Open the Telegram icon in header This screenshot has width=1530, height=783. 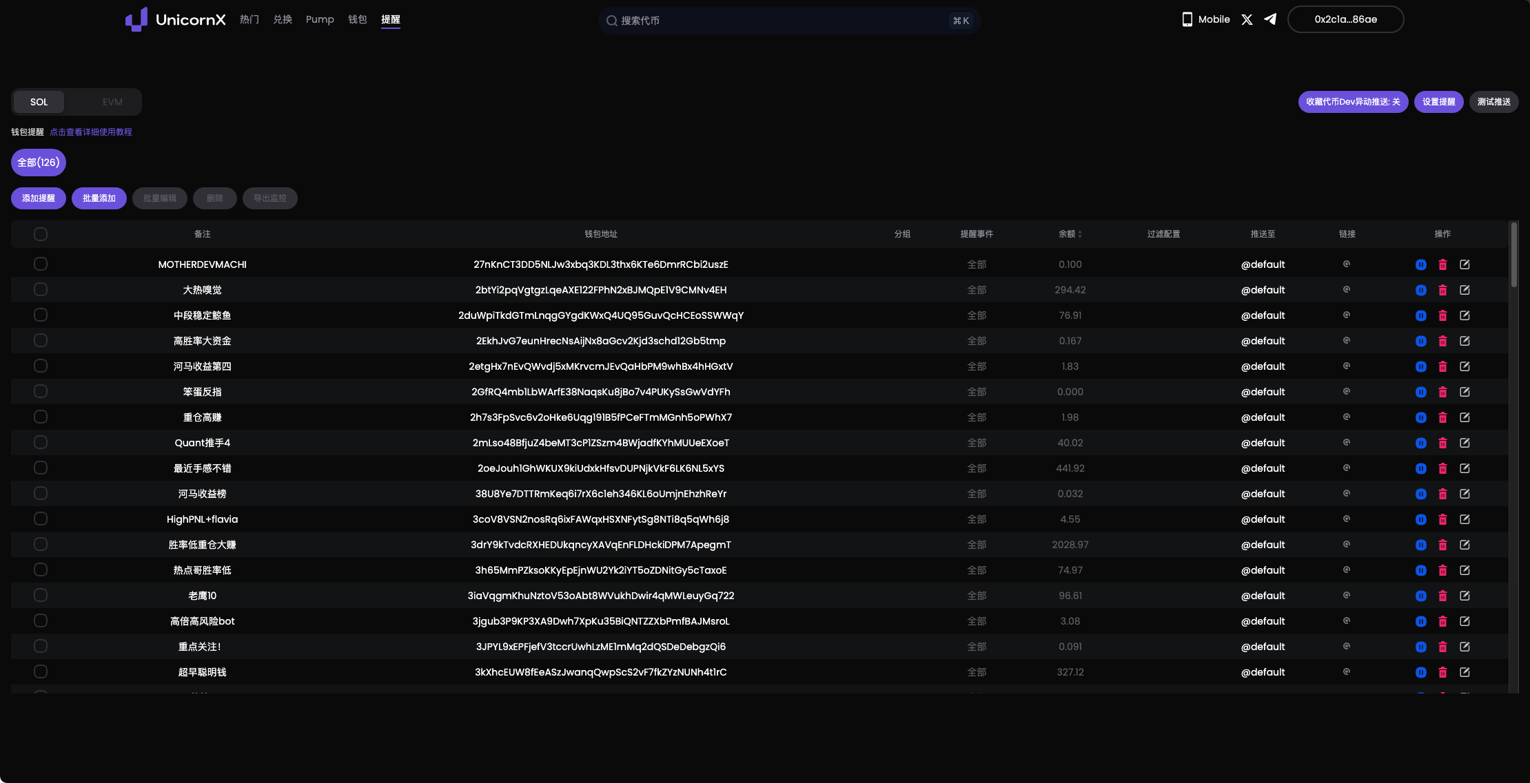1270,19
